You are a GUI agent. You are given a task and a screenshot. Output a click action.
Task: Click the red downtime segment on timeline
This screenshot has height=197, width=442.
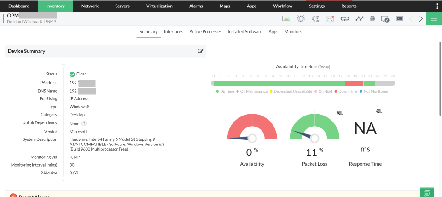coord(354,83)
